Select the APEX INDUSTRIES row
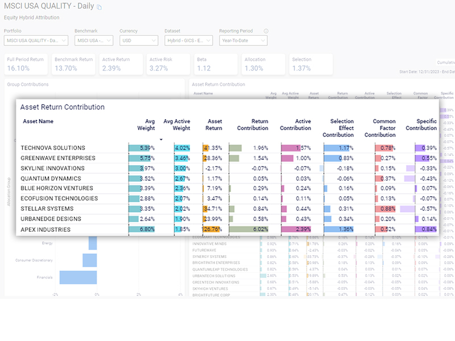 click(45, 230)
